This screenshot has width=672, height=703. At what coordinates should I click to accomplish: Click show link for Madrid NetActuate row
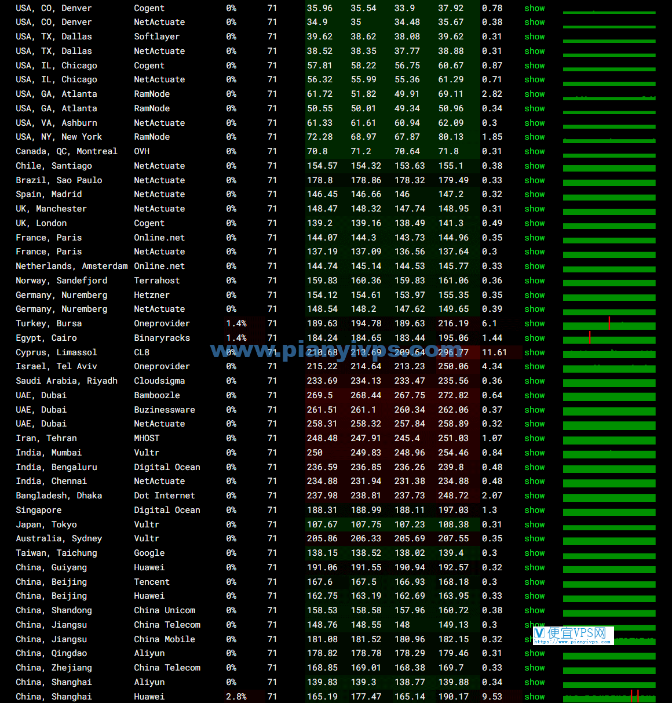tap(534, 194)
